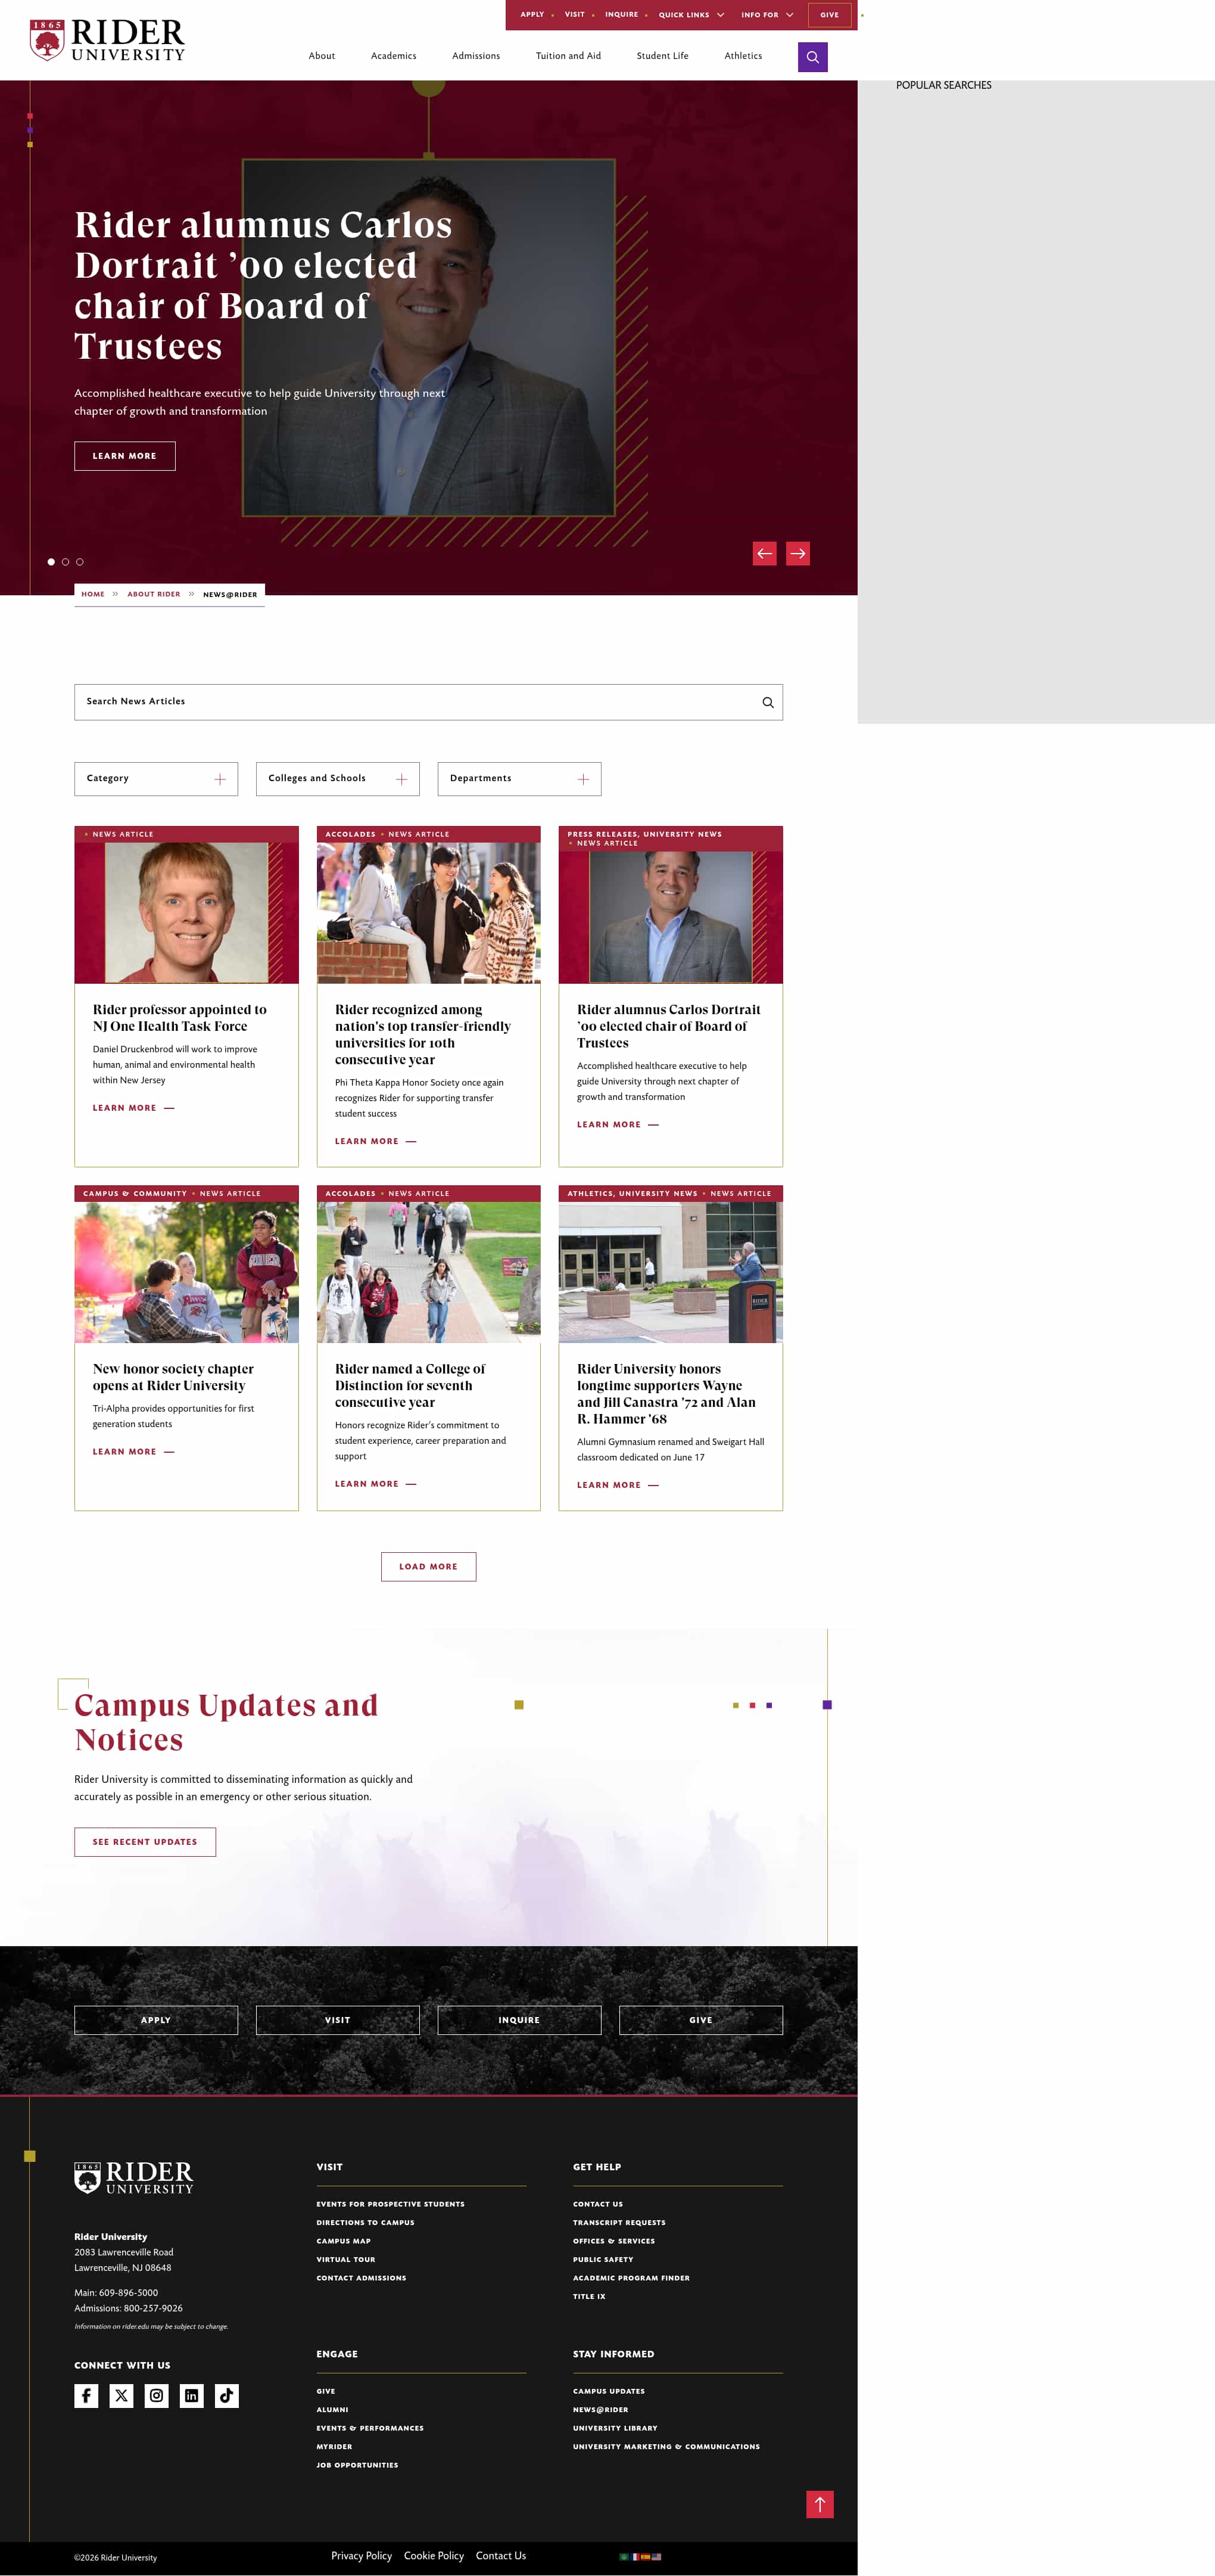Open the About menu

322,56
